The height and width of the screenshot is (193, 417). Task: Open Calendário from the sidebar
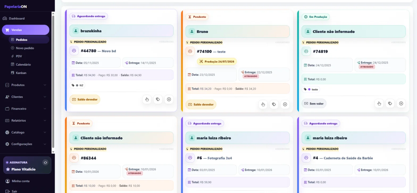coord(29,64)
